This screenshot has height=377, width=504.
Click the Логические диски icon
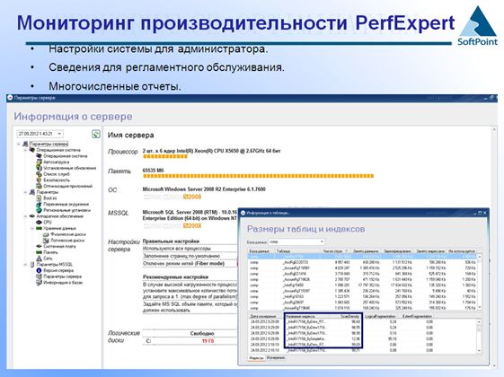tap(46, 241)
